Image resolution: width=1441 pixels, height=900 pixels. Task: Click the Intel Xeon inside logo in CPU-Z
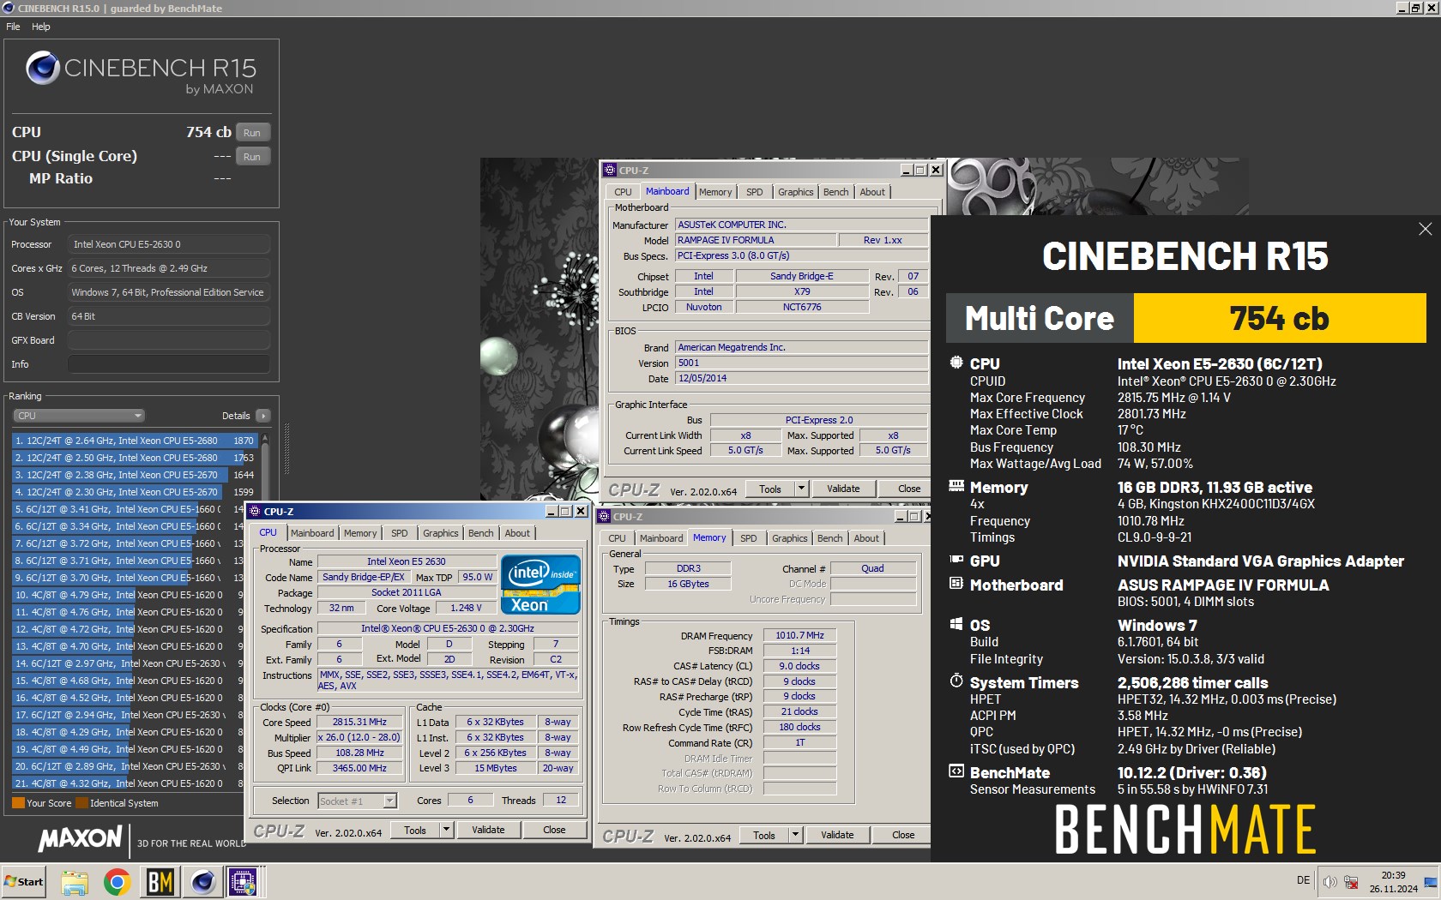[540, 585]
